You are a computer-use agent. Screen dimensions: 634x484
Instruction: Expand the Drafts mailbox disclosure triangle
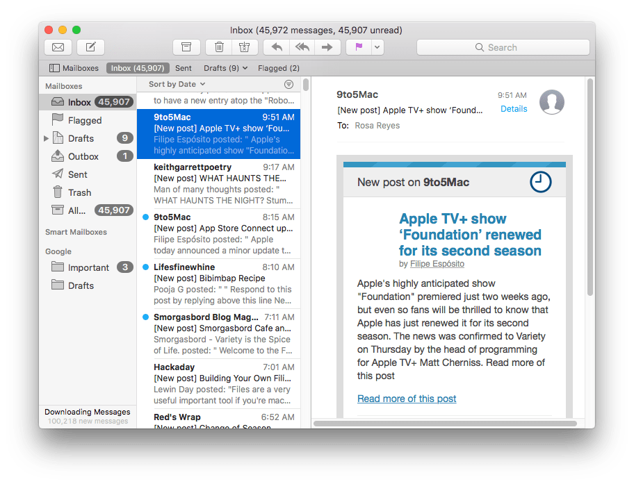[x=47, y=139]
